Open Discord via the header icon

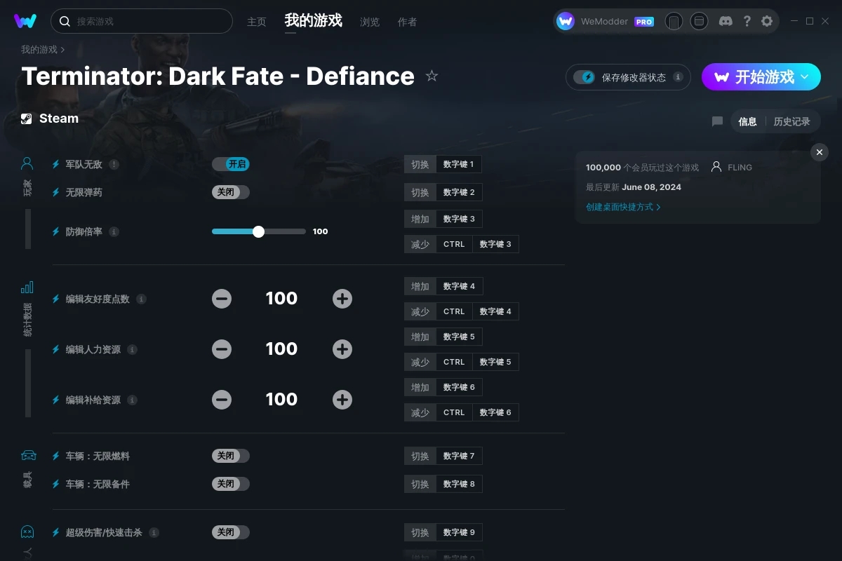(x=726, y=21)
